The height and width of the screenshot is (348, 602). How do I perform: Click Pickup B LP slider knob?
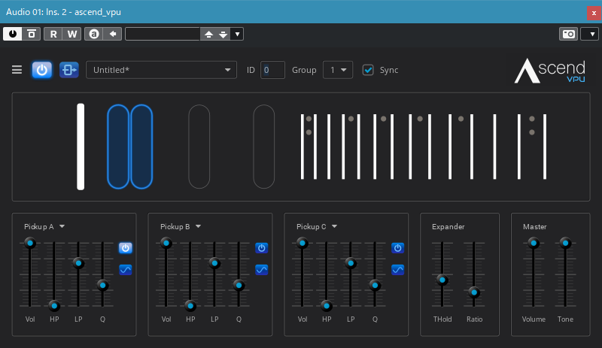pyautogui.click(x=214, y=263)
